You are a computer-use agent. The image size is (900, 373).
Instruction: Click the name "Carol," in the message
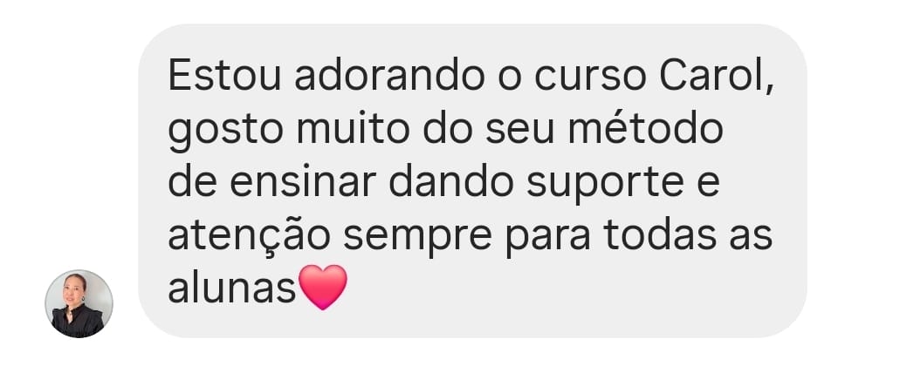pos(718,78)
